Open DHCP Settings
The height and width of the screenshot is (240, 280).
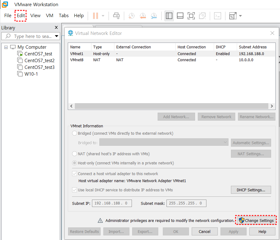point(251,190)
